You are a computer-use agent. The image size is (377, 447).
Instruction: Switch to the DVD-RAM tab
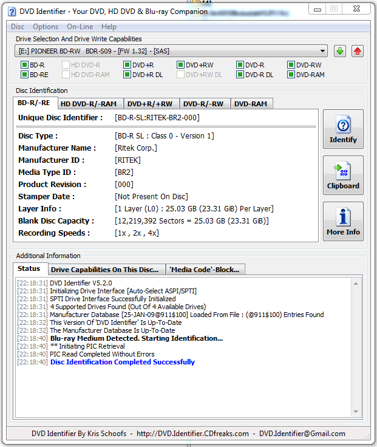coord(251,104)
